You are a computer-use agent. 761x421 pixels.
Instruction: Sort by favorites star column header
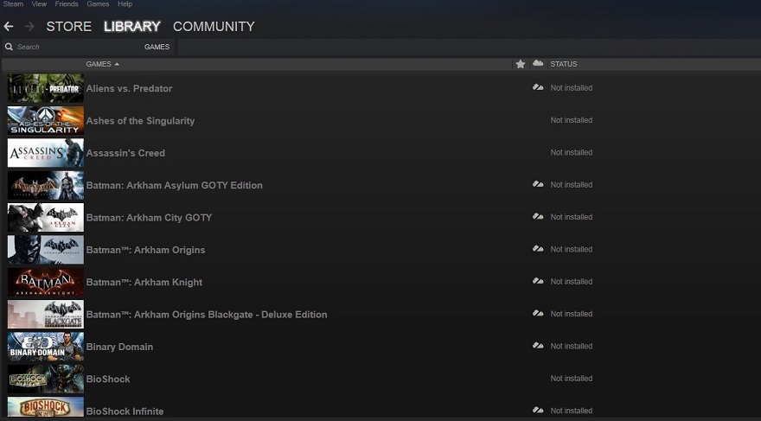(521, 64)
